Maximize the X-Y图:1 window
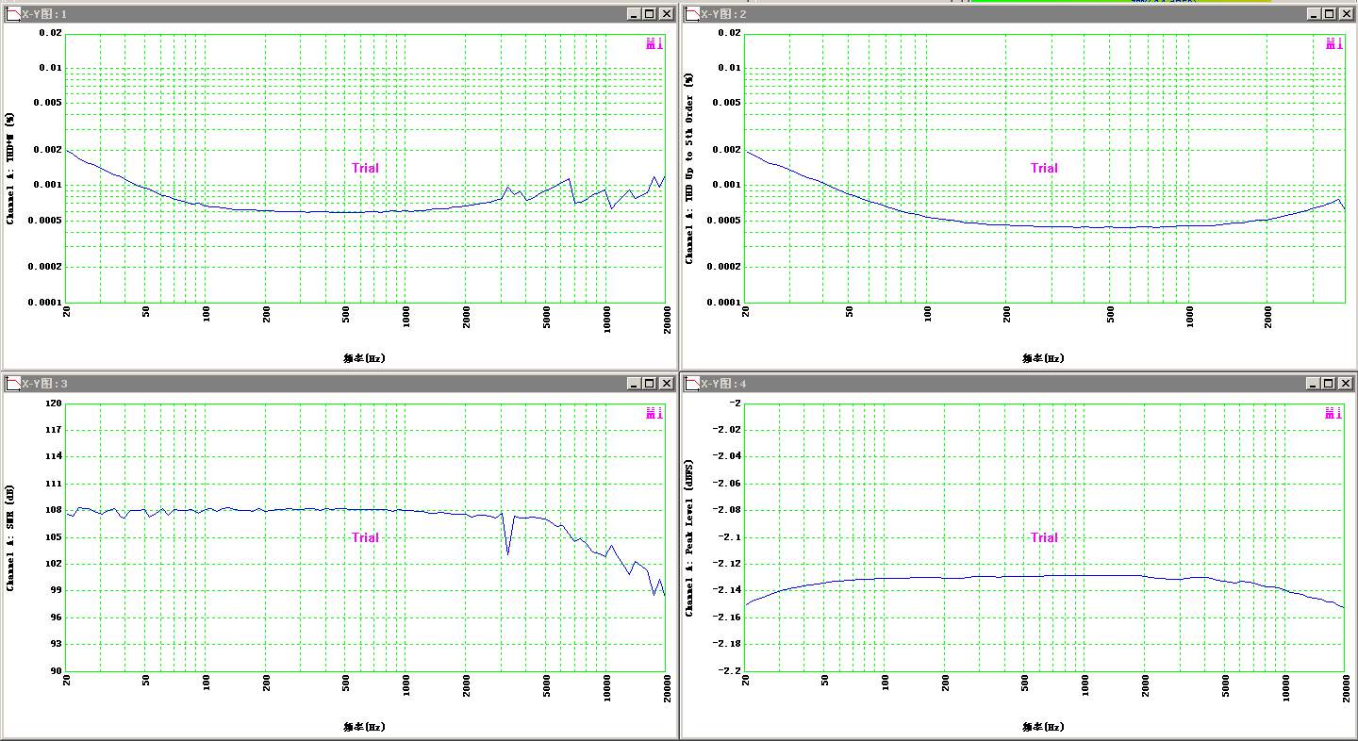This screenshot has height=741, width=1358. [x=650, y=13]
